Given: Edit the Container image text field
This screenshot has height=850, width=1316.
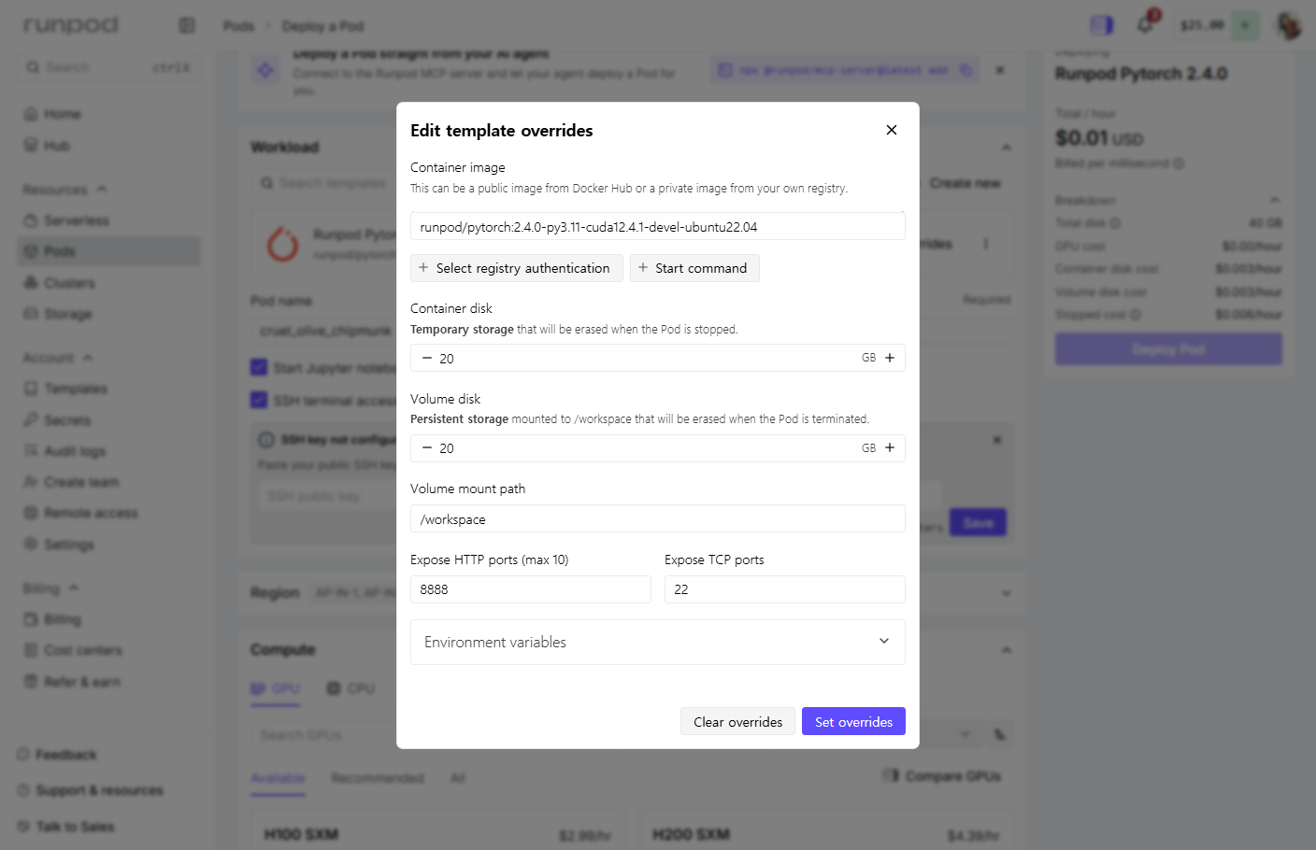Looking at the screenshot, I should coord(658,226).
